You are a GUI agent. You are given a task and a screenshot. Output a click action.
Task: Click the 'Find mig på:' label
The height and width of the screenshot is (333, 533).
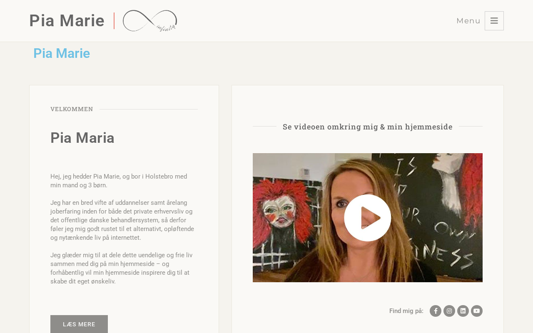(x=406, y=311)
